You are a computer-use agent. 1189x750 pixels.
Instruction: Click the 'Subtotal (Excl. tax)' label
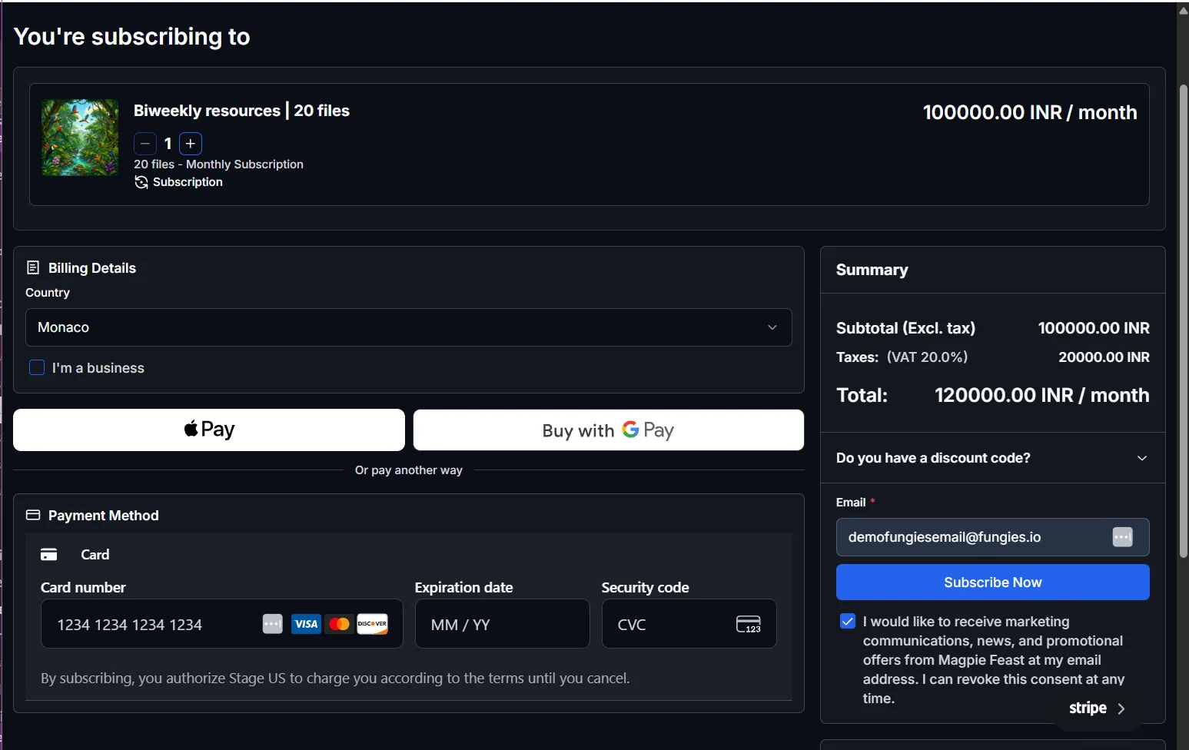(x=905, y=328)
